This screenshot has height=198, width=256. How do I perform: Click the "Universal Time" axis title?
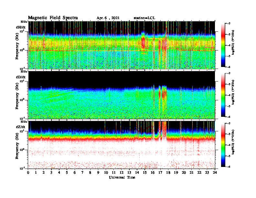coord(122,177)
